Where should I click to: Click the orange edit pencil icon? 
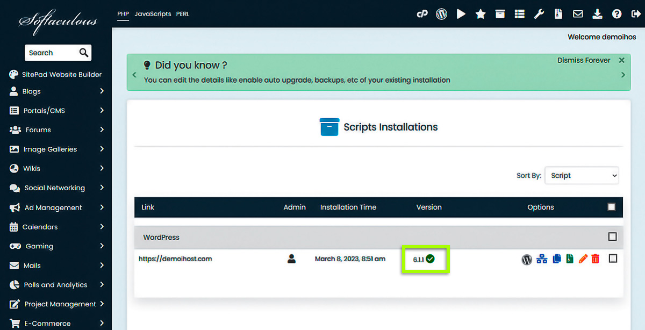click(583, 259)
